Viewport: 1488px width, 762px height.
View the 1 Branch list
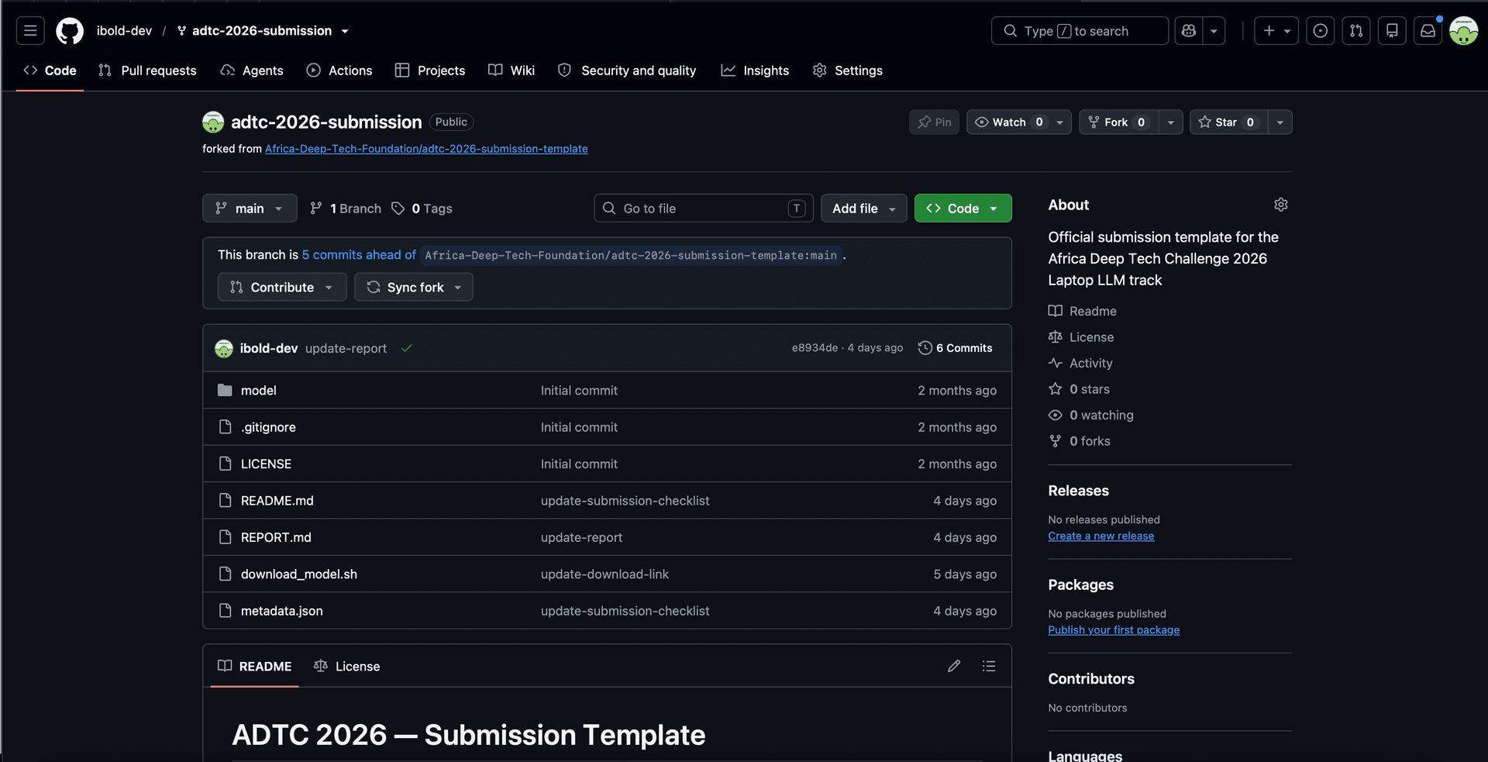[346, 208]
